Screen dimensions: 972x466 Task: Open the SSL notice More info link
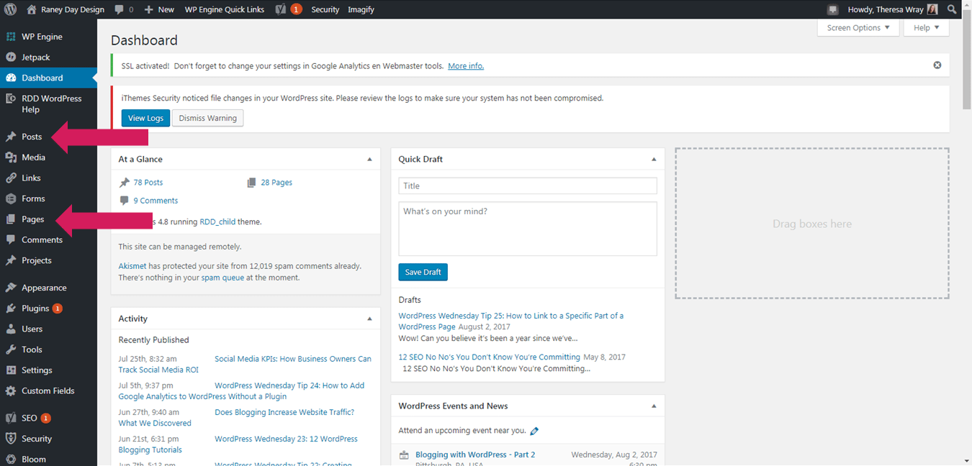466,66
